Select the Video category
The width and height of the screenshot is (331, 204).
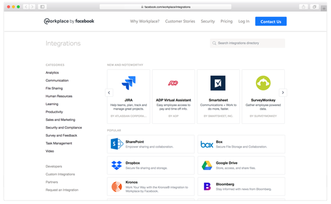[x=50, y=151]
